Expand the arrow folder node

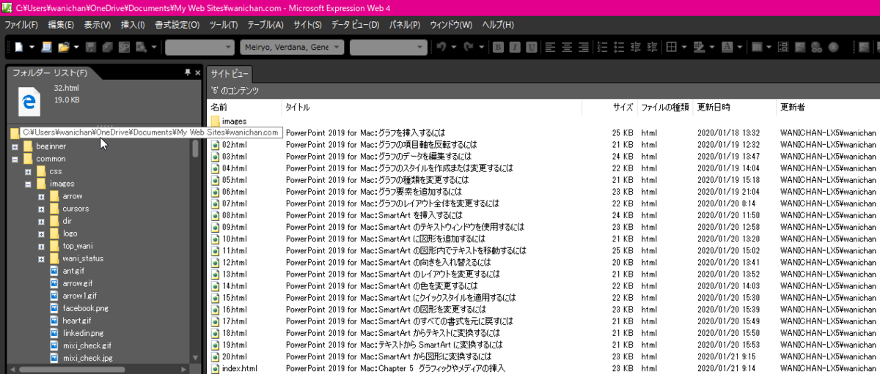click(x=41, y=196)
